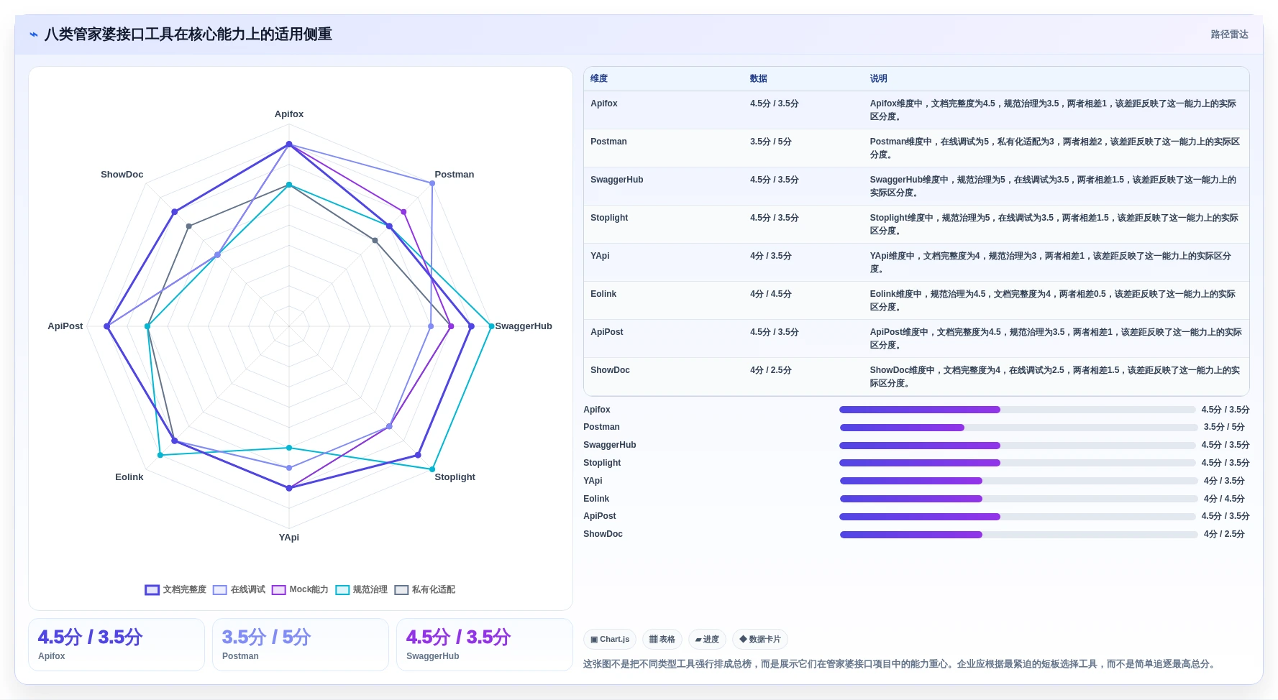Select the Eolink table row name

[x=603, y=294]
